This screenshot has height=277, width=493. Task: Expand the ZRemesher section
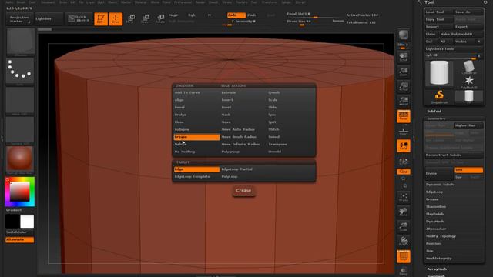click(x=436, y=229)
